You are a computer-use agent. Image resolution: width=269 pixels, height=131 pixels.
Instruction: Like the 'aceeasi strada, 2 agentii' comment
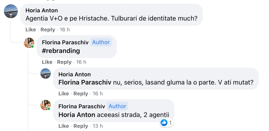(64, 126)
